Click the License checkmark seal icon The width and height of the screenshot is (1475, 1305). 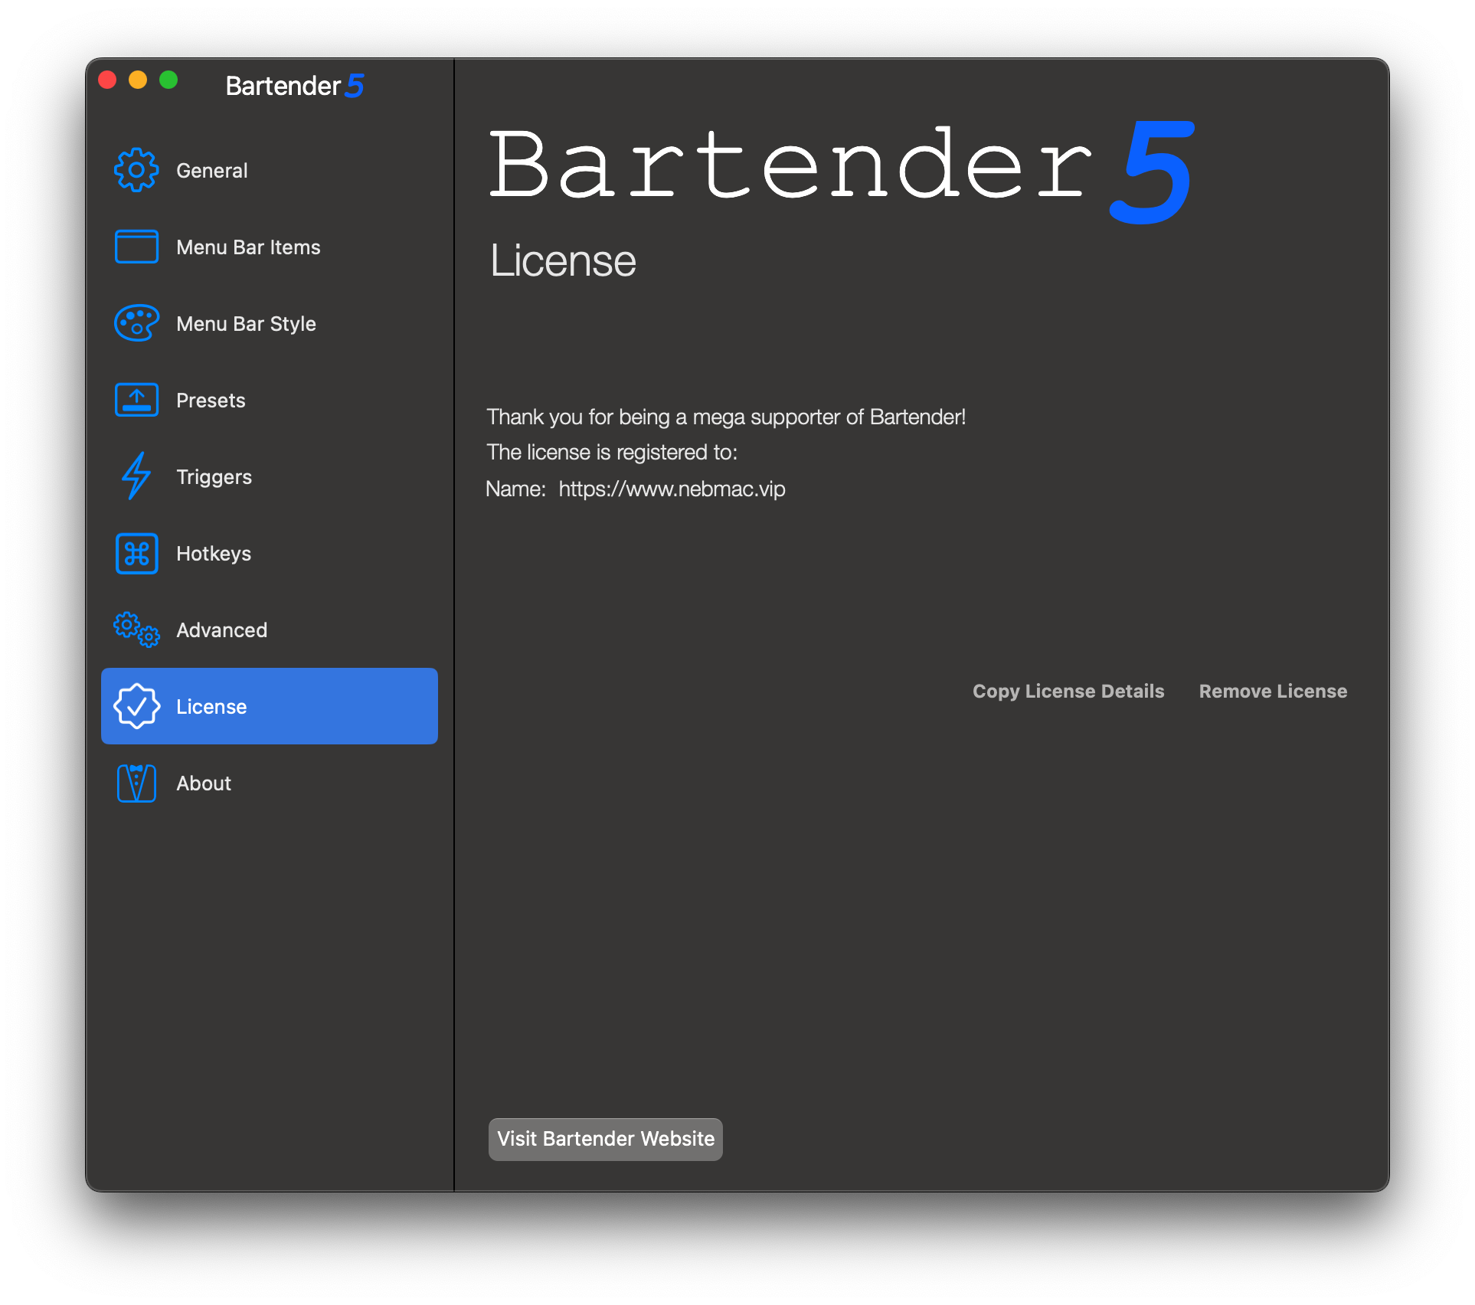click(136, 706)
